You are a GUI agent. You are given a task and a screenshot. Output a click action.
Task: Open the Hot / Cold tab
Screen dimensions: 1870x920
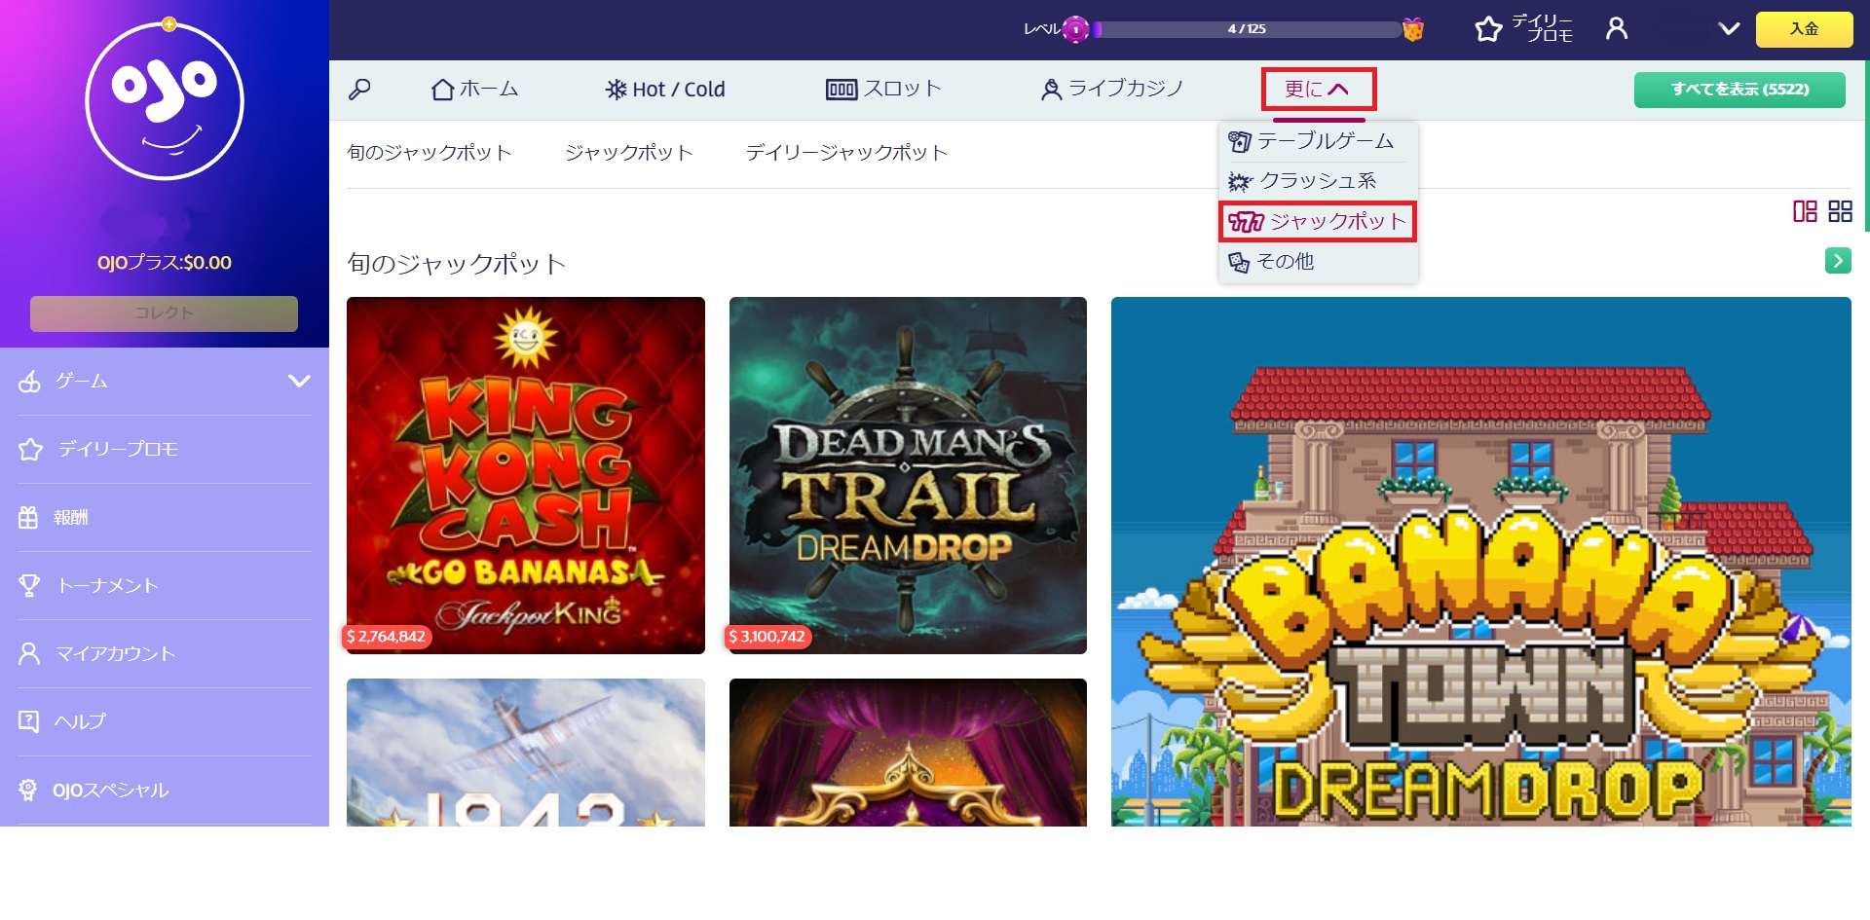click(665, 90)
